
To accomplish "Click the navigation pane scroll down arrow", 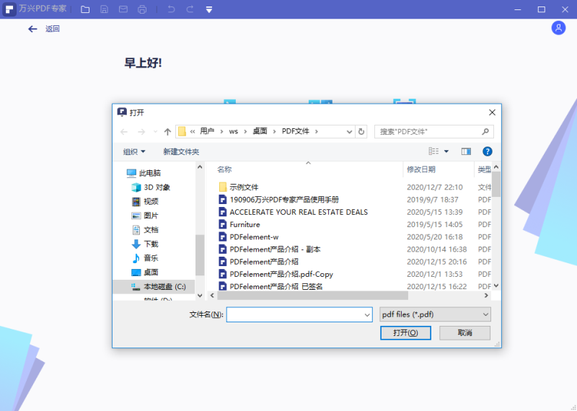I will click(200, 295).
